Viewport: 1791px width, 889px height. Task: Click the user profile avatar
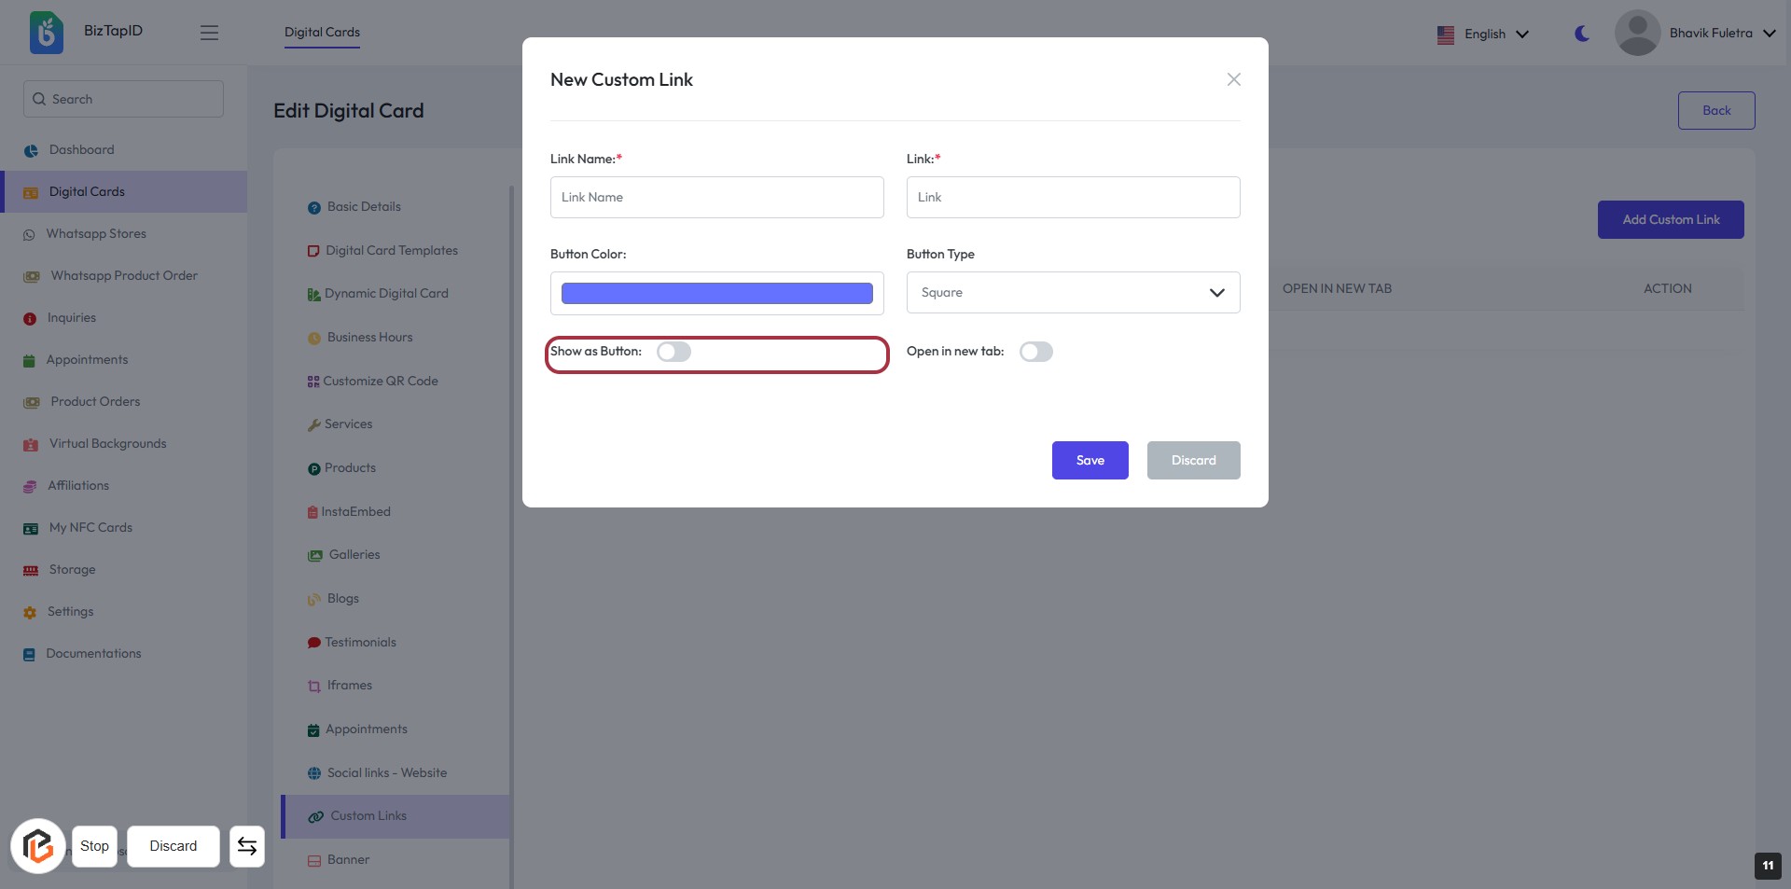click(x=1637, y=34)
